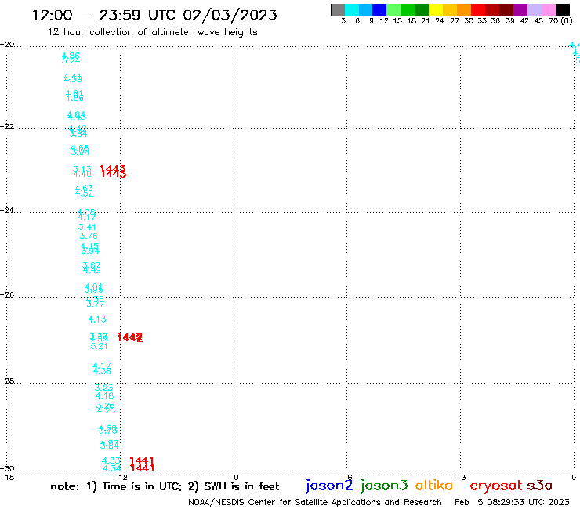Screen dimensions: 580x509
Task: Click the red 1443 time marker
Action: coord(113,171)
